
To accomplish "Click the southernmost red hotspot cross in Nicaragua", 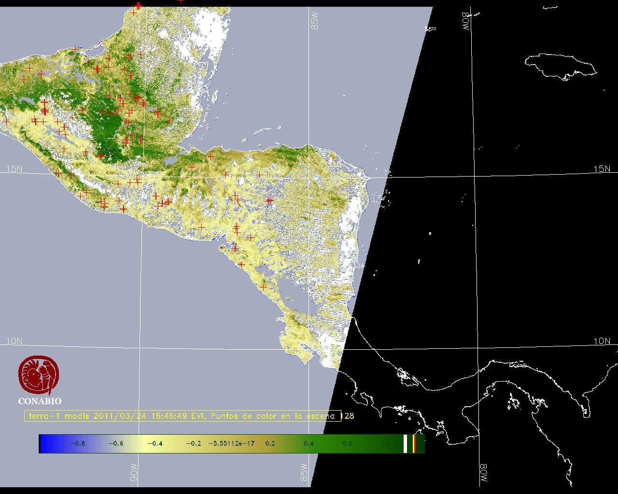I will 263,287.
